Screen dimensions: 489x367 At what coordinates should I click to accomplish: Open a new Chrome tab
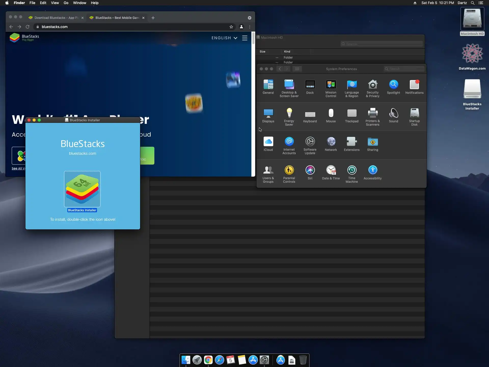153,18
